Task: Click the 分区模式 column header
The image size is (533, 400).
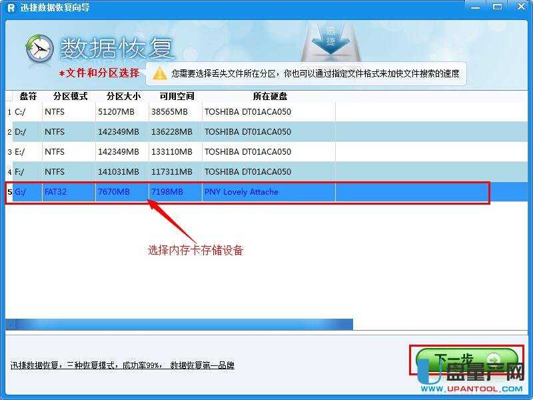Action: pos(65,96)
